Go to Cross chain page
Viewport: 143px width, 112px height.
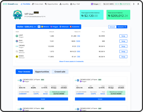point(38,4)
